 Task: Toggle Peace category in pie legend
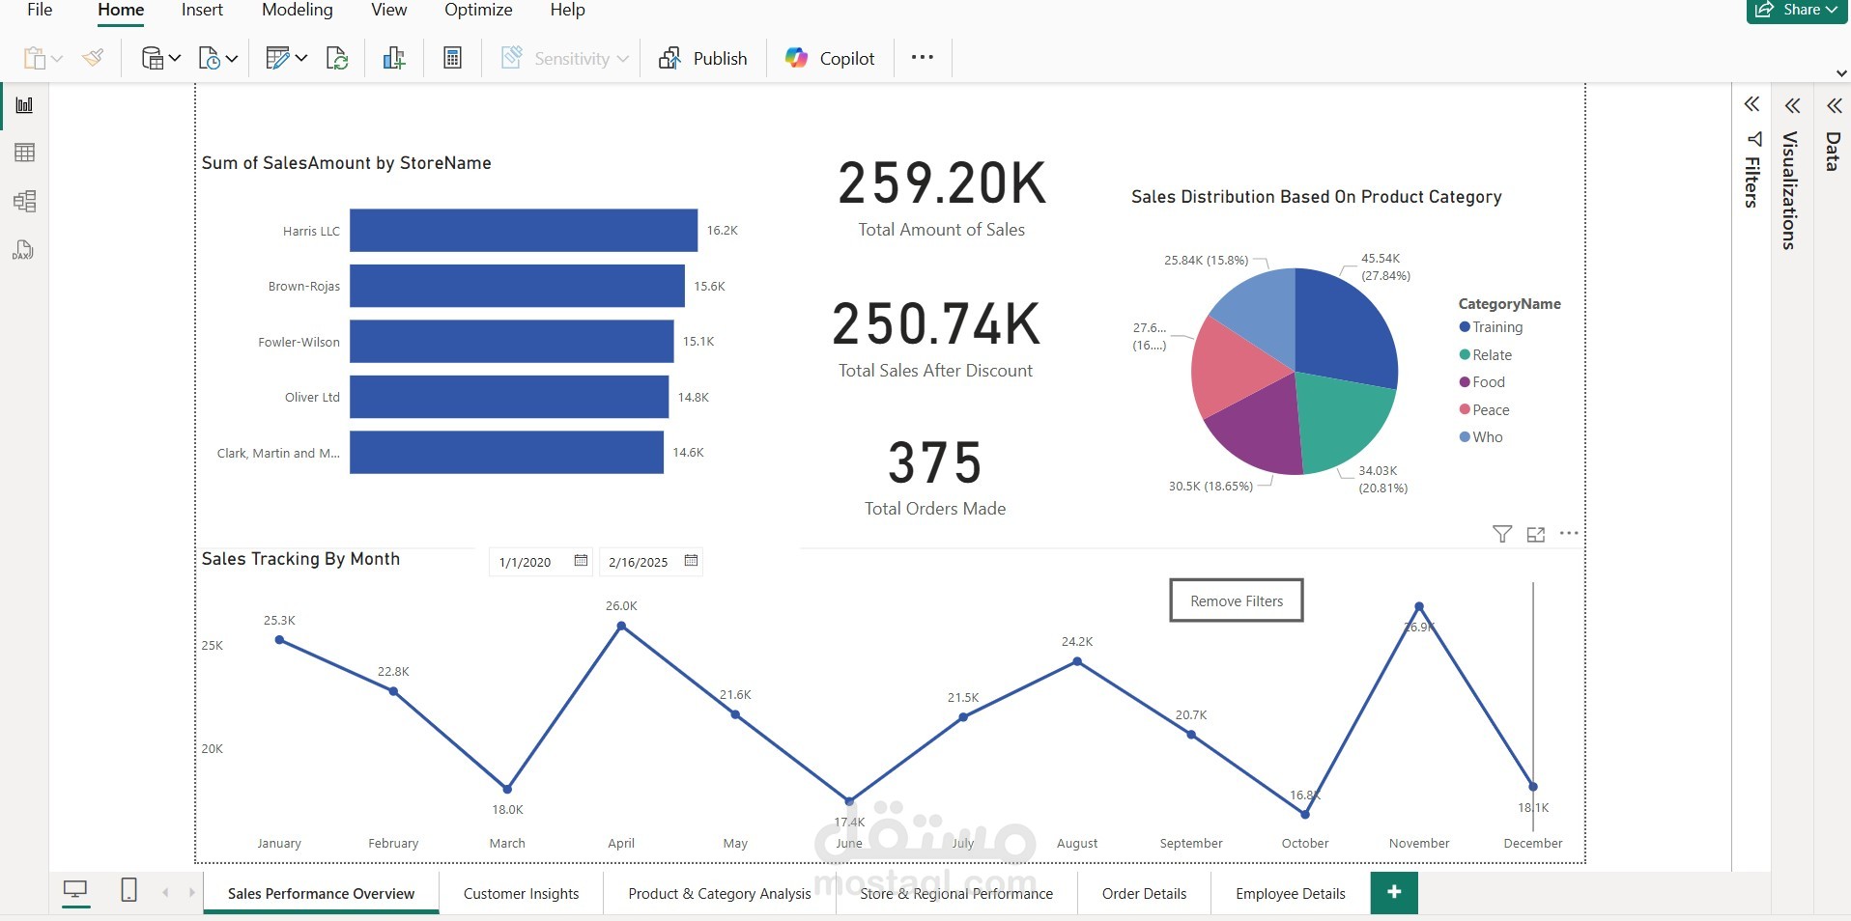(x=1484, y=410)
